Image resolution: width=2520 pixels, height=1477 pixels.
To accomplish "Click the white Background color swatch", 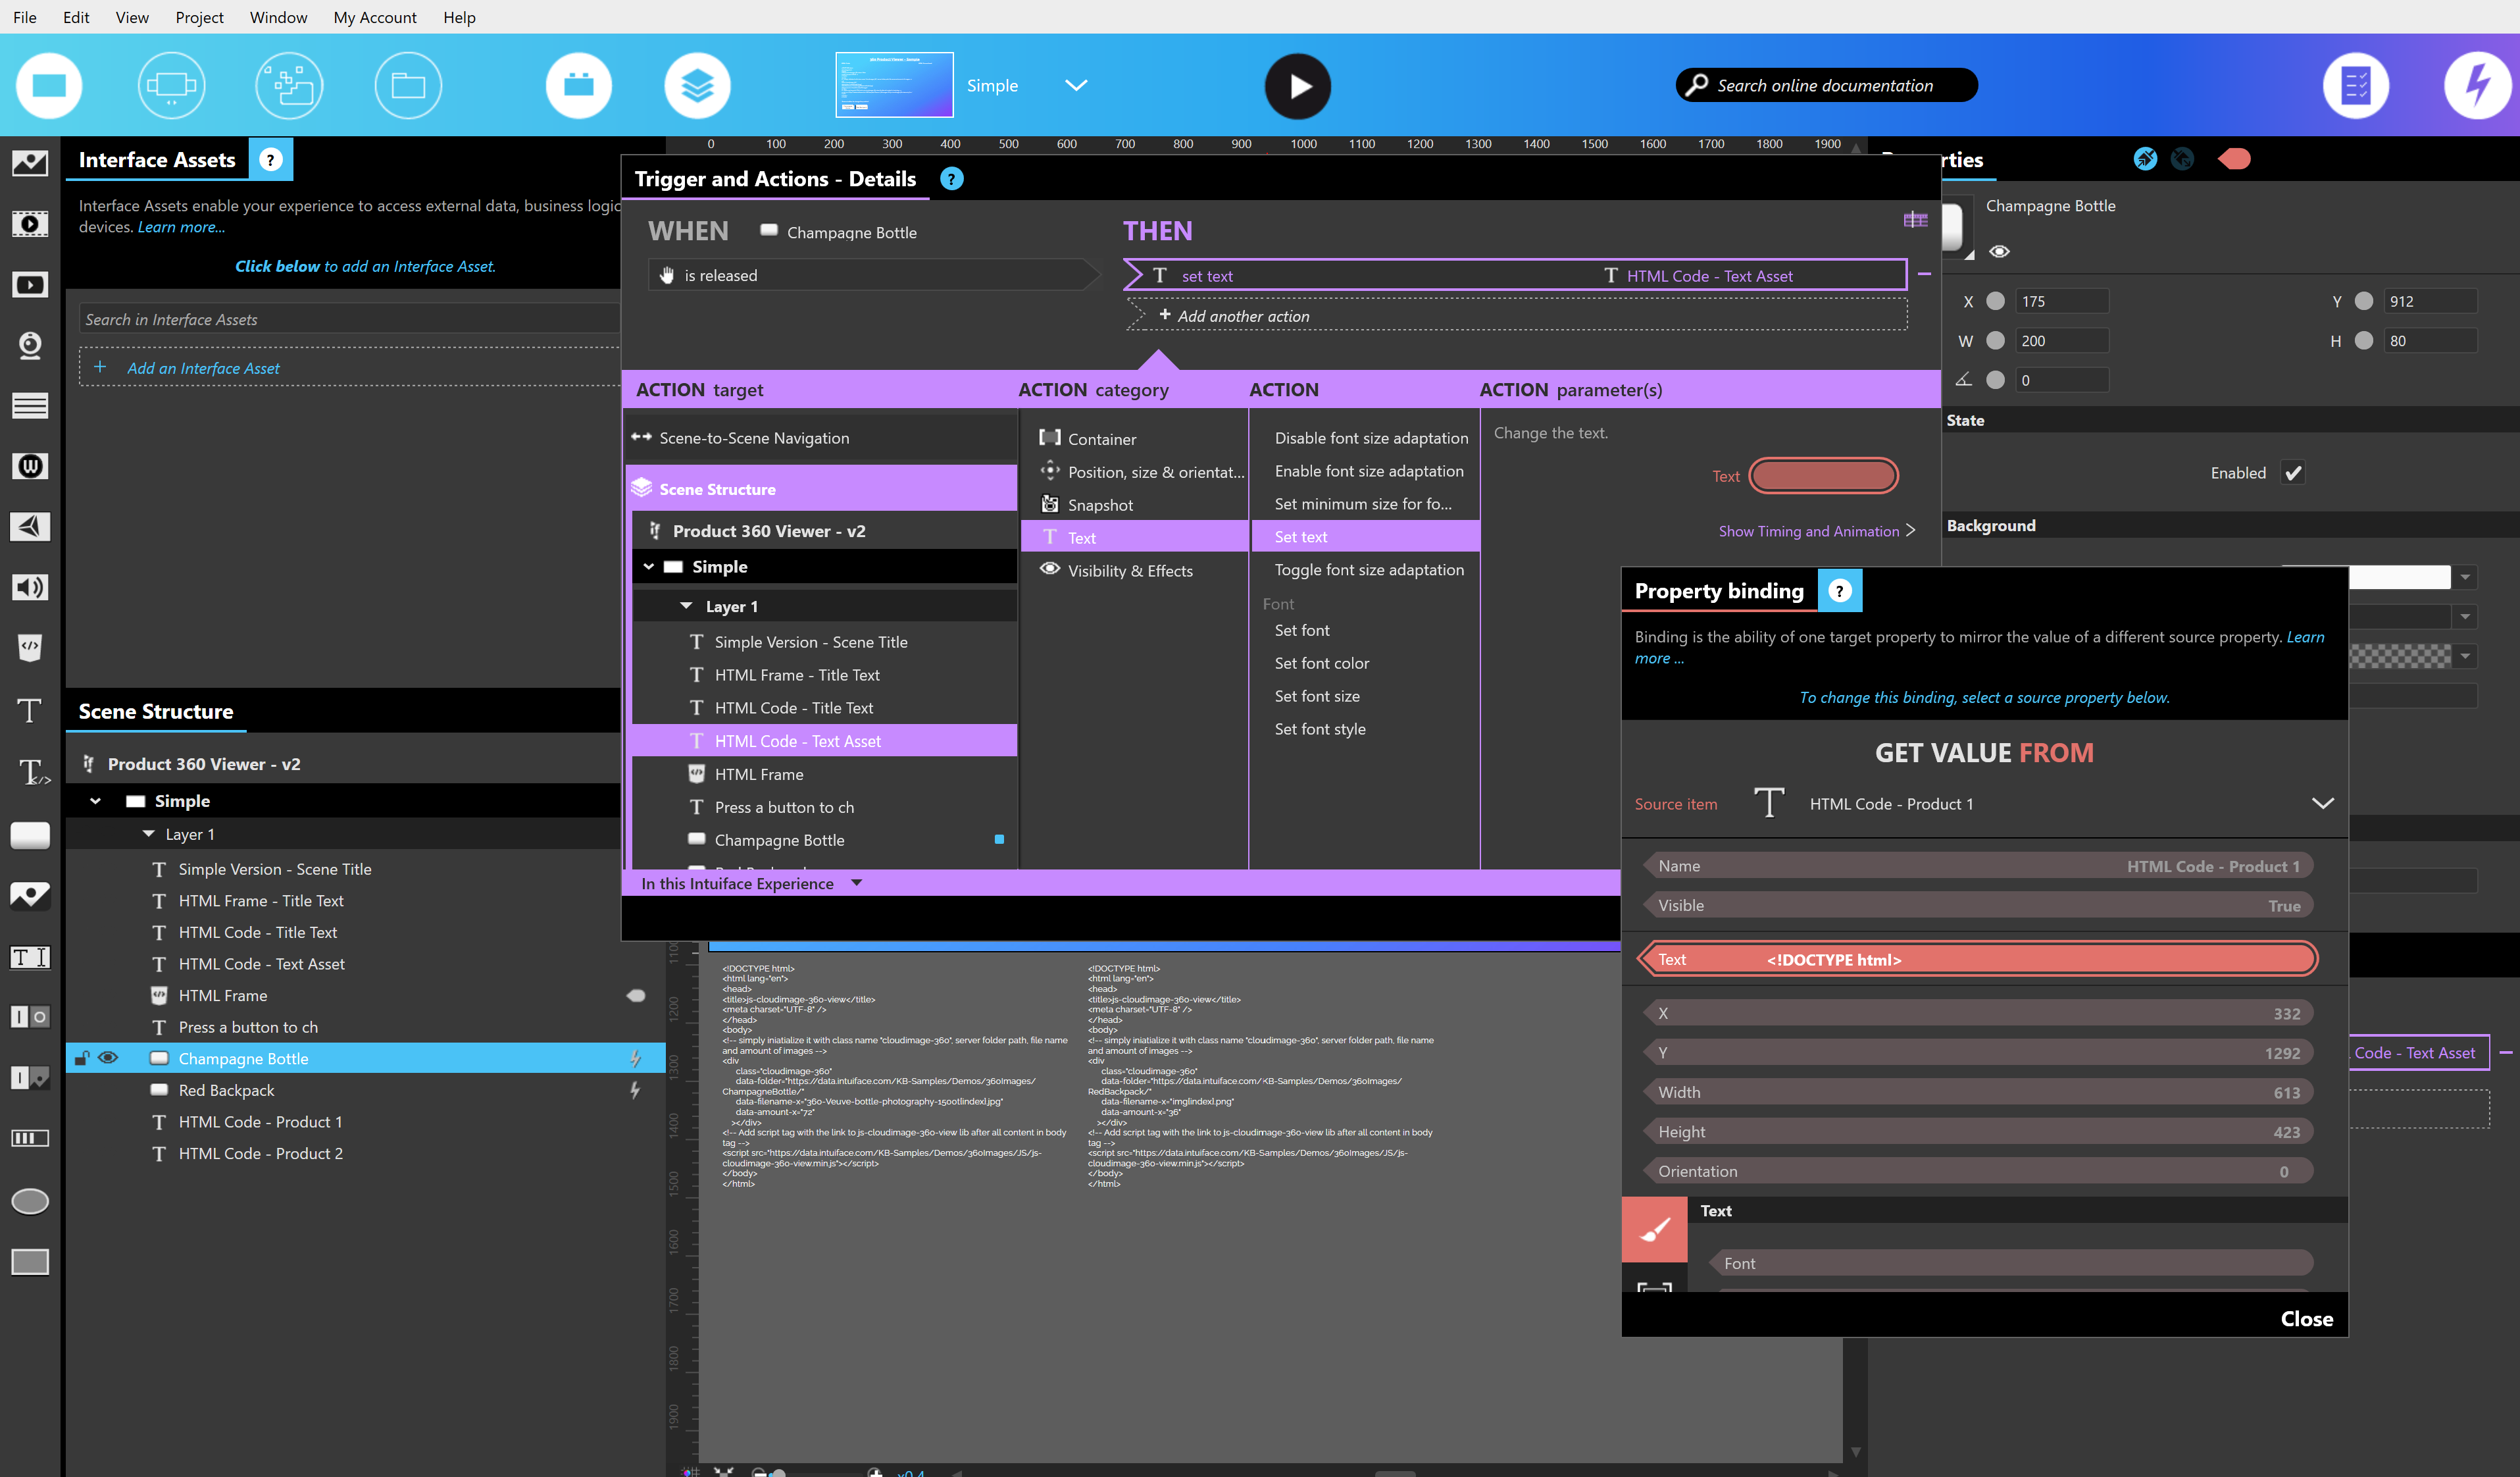I will click(x=2399, y=577).
